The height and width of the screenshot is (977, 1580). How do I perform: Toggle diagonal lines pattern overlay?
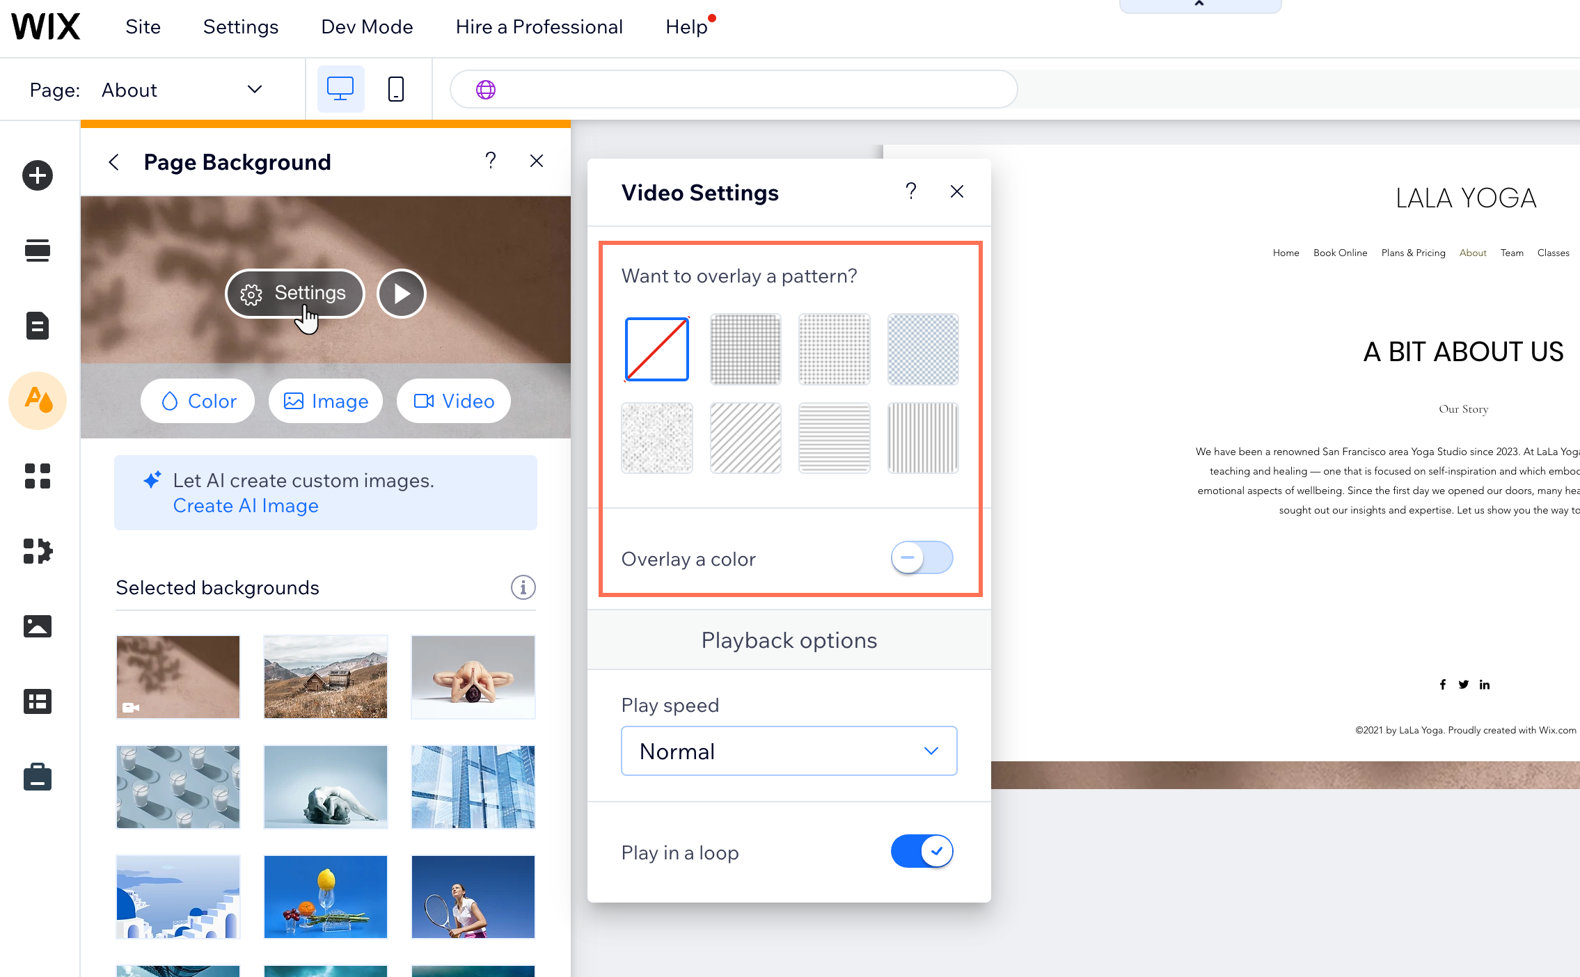[x=746, y=439]
